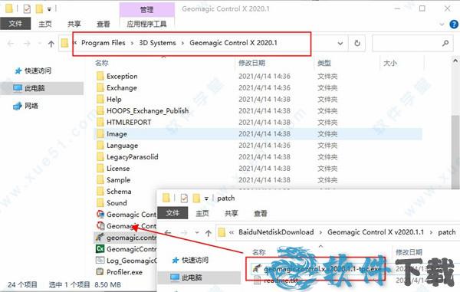Select the GeomagicContr Cx application file
This screenshot has width=460, height=292.
[x=127, y=249]
